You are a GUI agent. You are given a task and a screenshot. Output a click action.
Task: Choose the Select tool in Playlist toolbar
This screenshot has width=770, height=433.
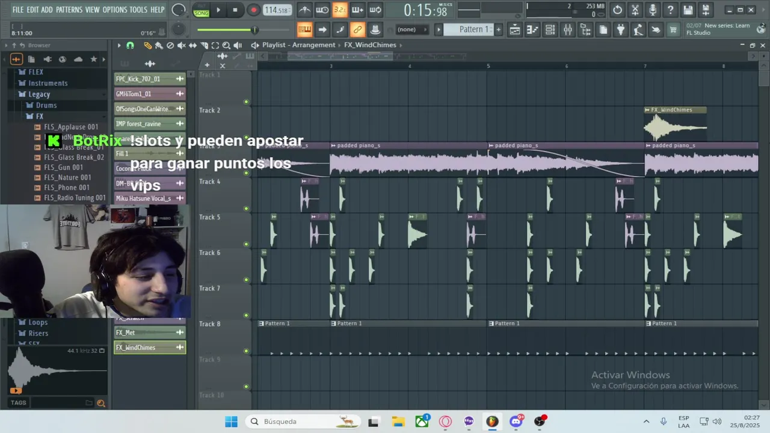point(215,45)
